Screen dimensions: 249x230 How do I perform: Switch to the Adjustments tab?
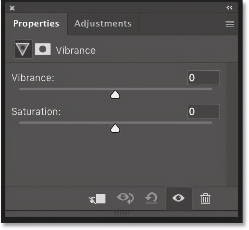pyautogui.click(x=103, y=23)
